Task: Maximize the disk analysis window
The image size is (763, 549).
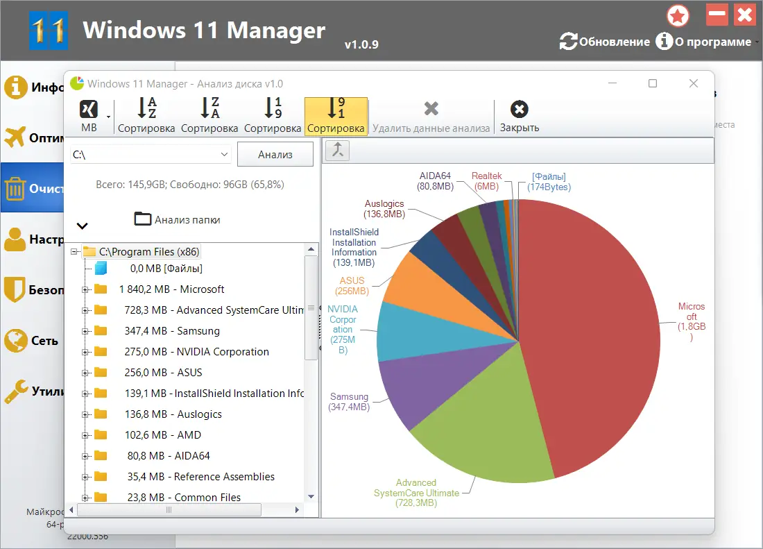Action: click(x=653, y=83)
